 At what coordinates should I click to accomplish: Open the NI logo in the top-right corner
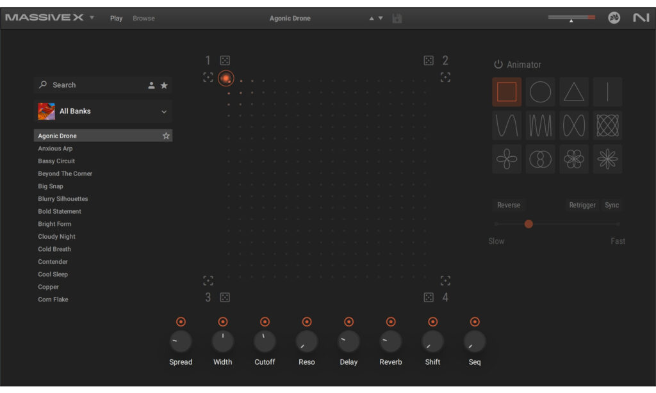pyautogui.click(x=641, y=19)
